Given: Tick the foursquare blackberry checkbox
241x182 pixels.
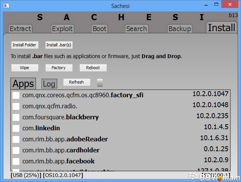Looking at the screenshot, I should pyautogui.click(x=16, y=117).
